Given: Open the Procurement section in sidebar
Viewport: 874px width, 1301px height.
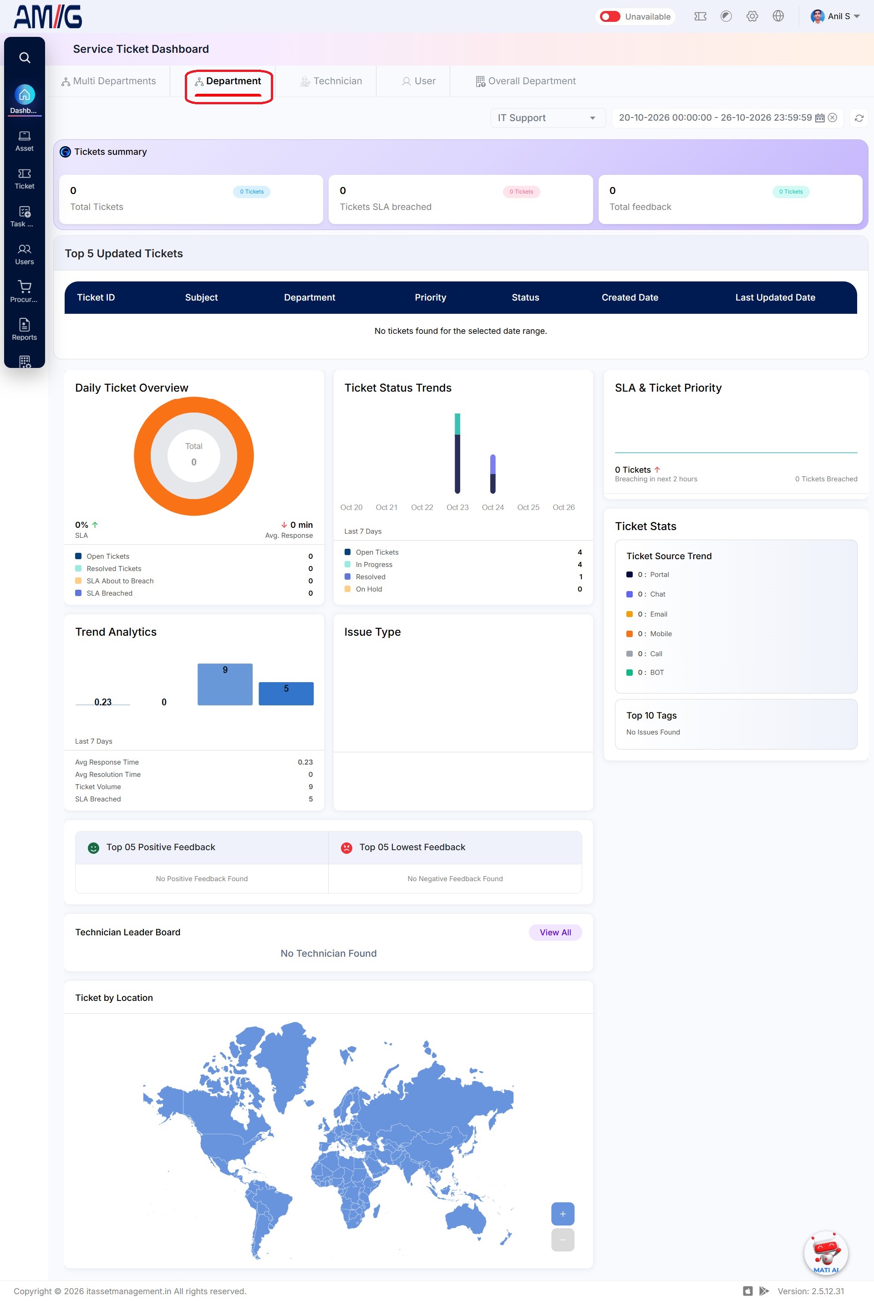Looking at the screenshot, I should [25, 291].
